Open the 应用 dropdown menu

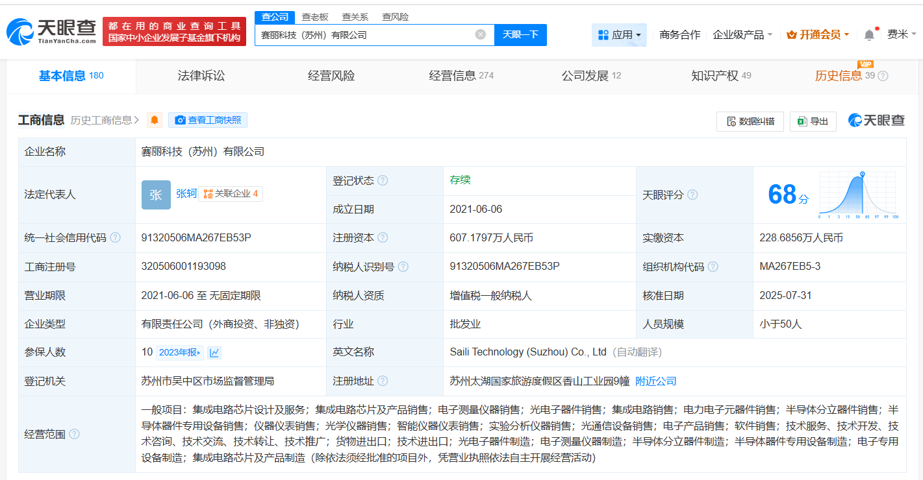(619, 35)
